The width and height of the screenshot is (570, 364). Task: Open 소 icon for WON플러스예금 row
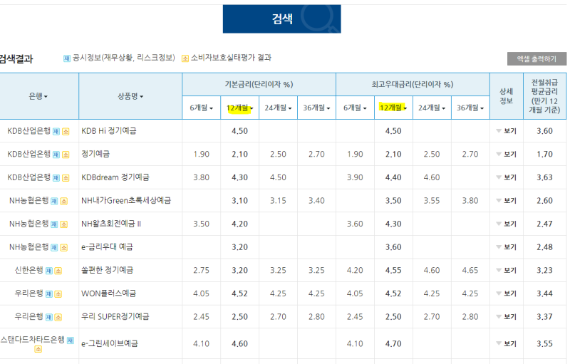click(x=58, y=294)
